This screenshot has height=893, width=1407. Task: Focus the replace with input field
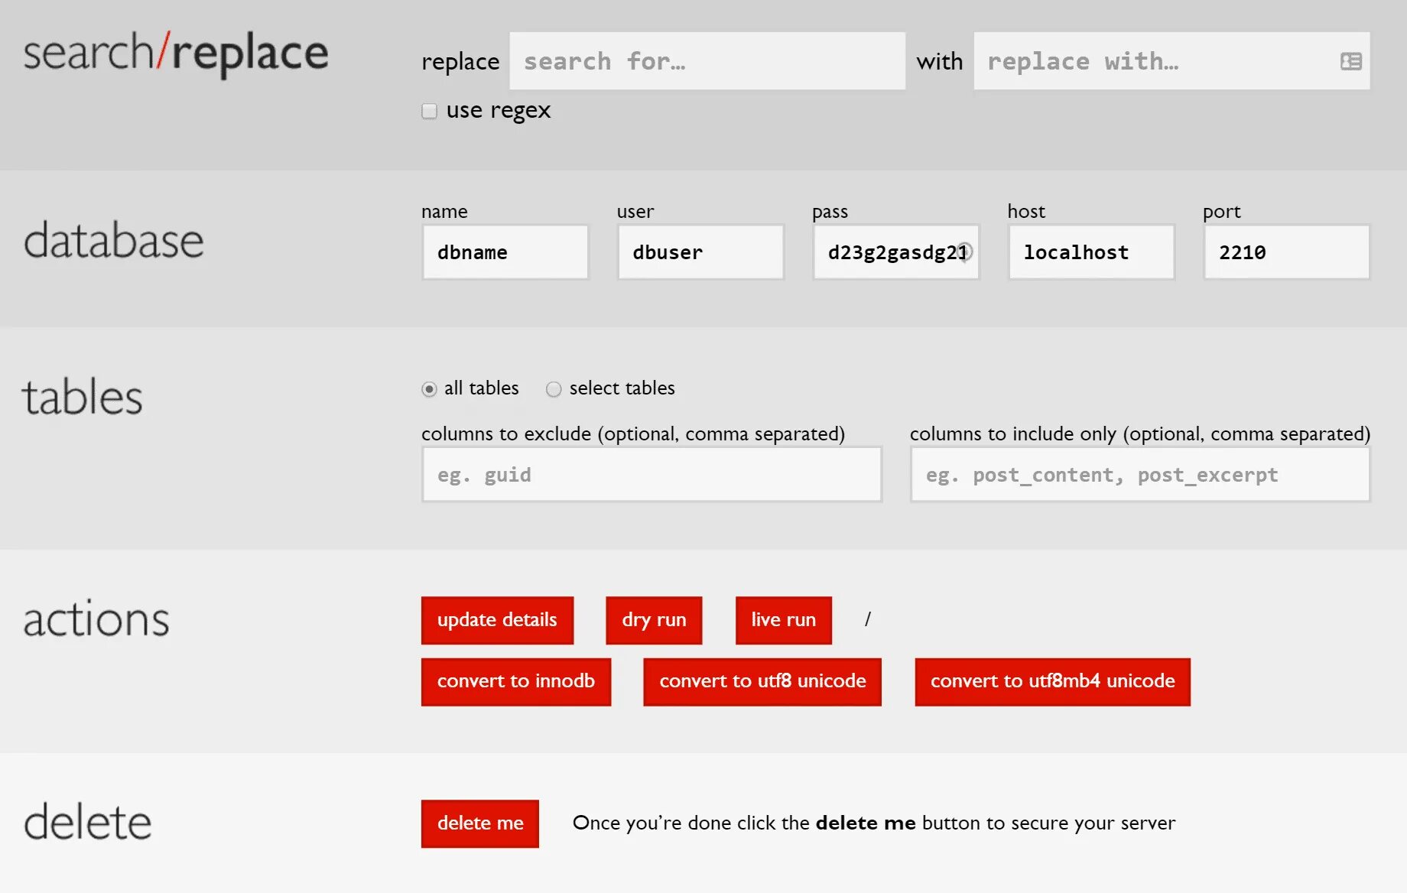(x=1171, y=61)
